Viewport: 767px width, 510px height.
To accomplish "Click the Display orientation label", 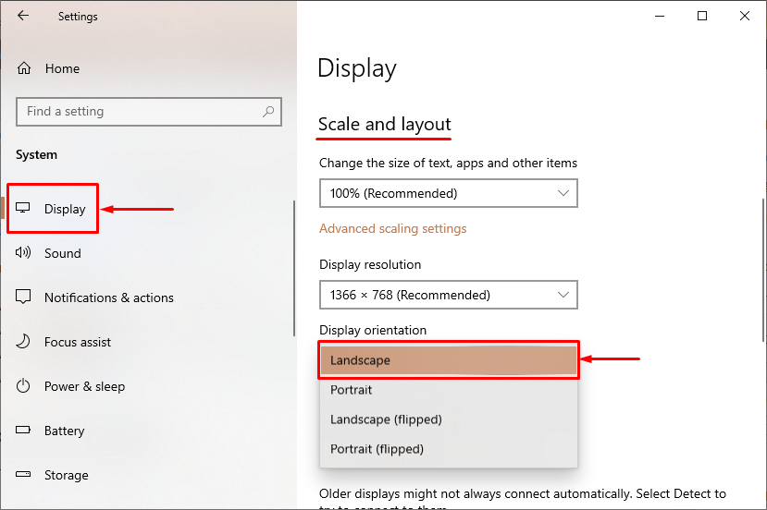I will [x=373, y=330].
